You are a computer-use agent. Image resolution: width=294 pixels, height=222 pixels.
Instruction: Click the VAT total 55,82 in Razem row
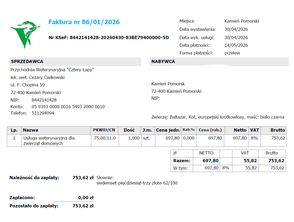[250, 161]
